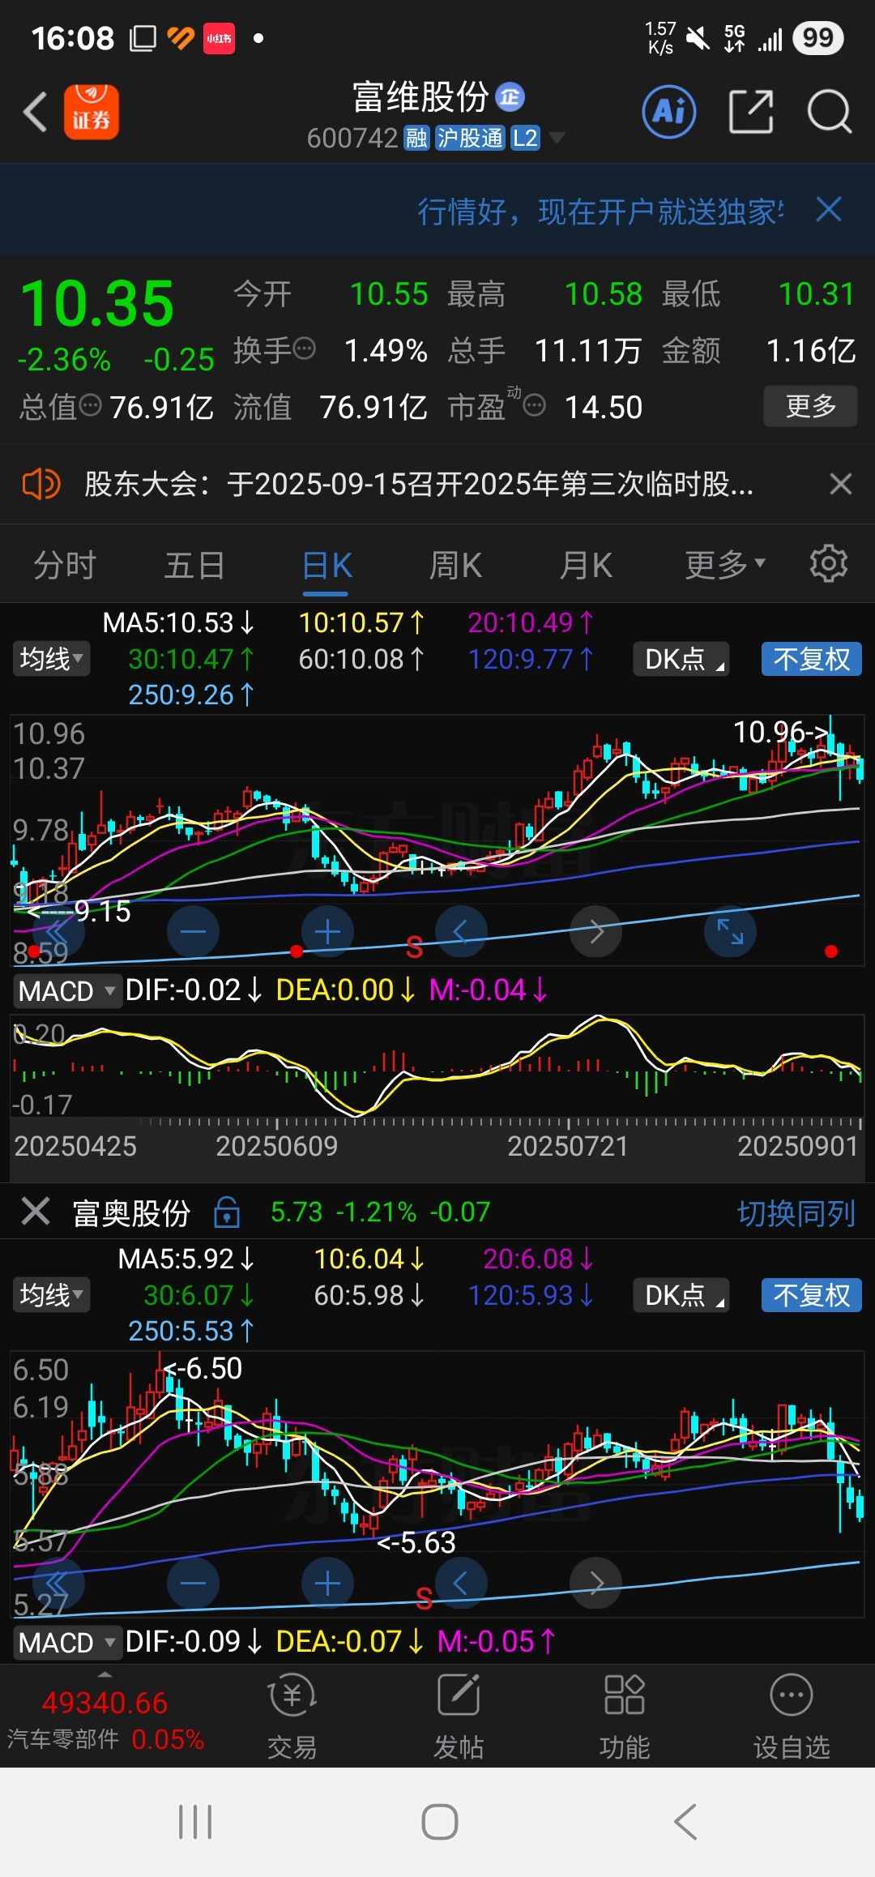Tap 设自选 to add to watchlist
The width and height of the screenshot is (875, 1877).
(792, 1717)
